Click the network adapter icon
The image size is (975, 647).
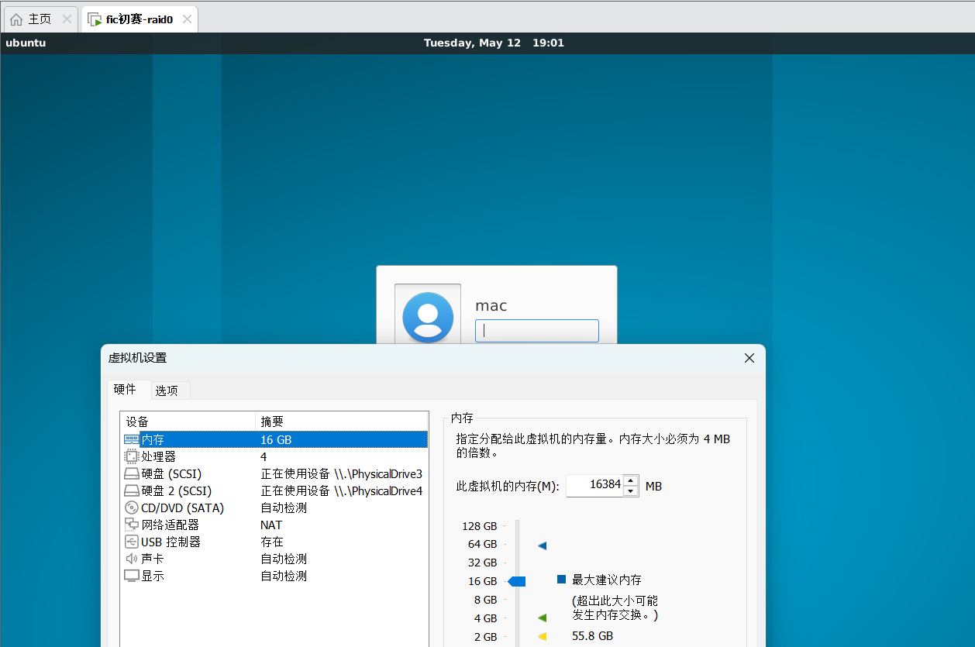point(132,525)
